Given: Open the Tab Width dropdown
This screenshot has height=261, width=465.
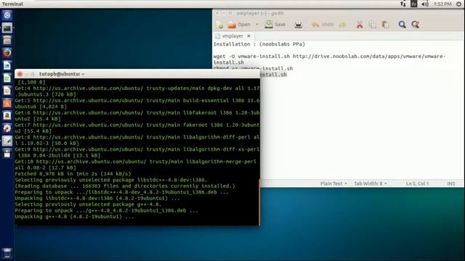Looking at the screenshot, I should pyautogui.click(x=370, y=183).
